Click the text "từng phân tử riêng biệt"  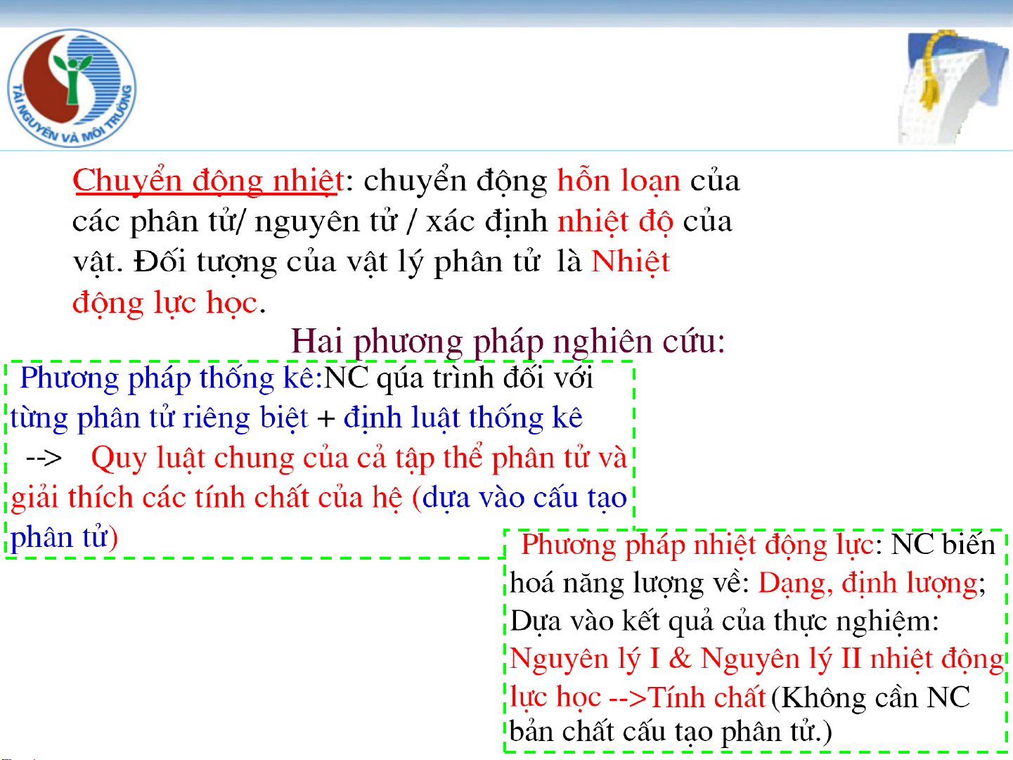159,418
